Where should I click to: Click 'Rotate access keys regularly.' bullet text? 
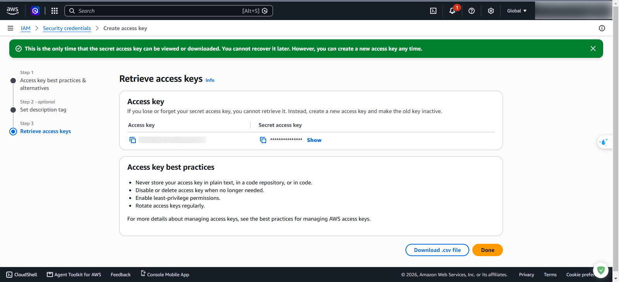click(x=170, y=206)
